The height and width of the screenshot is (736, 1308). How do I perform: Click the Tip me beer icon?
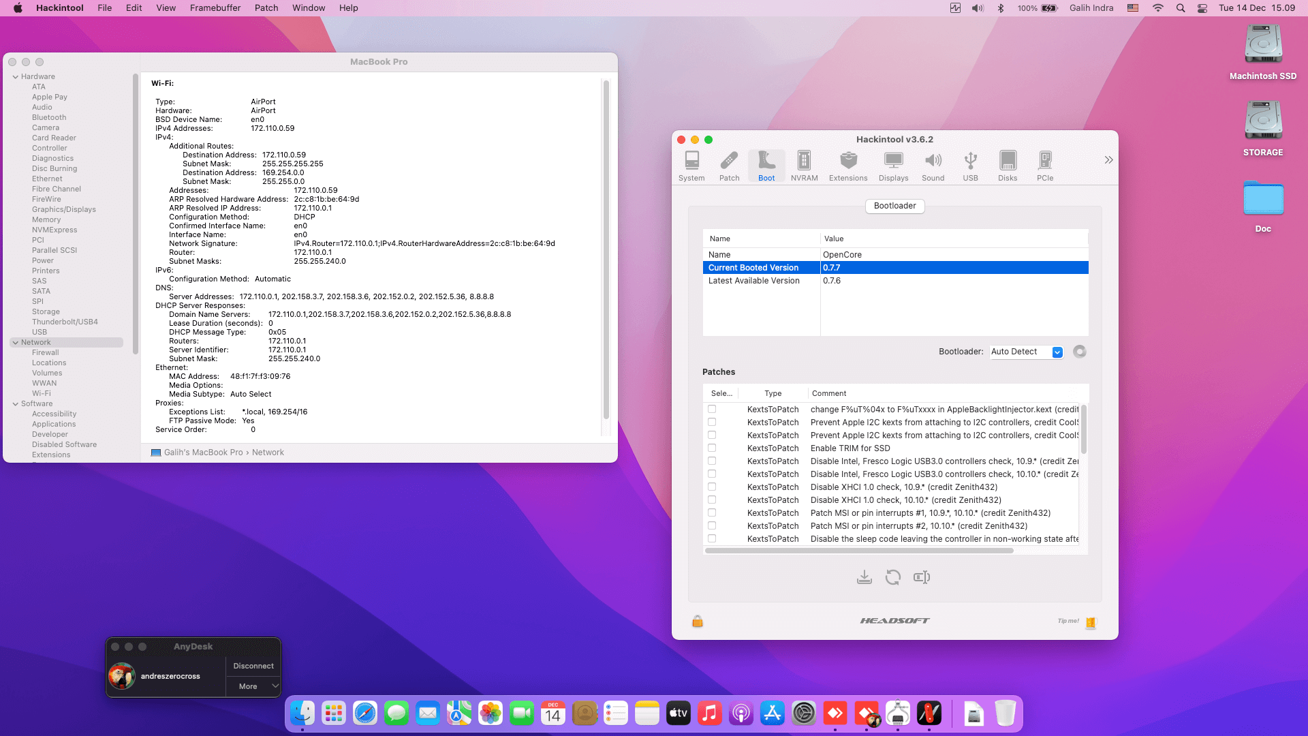coord(1091,622)
